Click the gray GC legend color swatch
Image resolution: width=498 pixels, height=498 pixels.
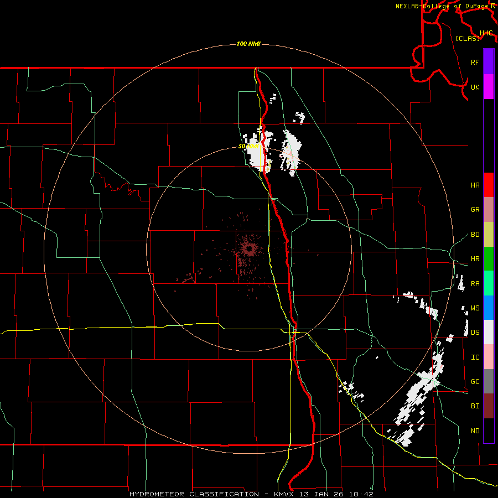coord(489,381)
